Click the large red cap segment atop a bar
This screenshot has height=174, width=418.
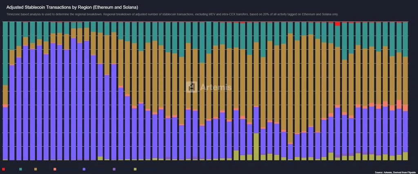338,24
